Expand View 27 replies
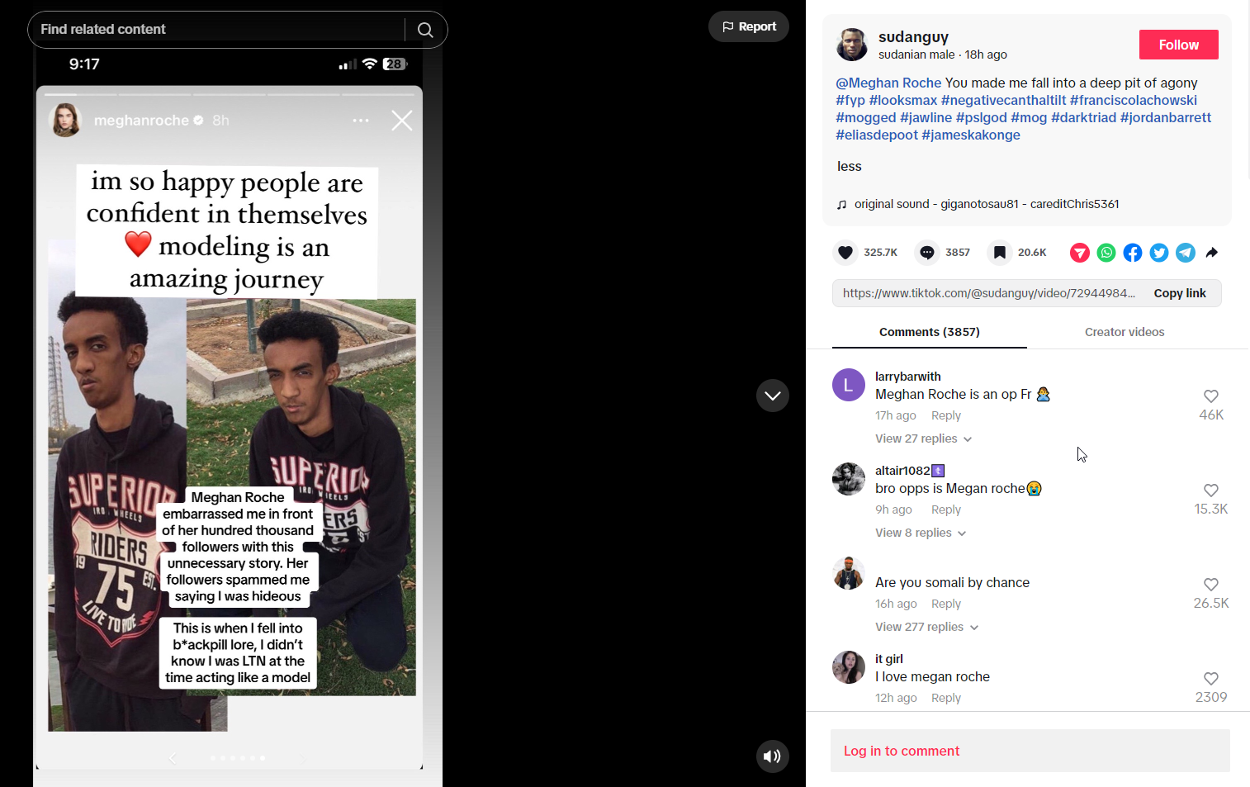1250x787 pixels. tap(923, 439)
